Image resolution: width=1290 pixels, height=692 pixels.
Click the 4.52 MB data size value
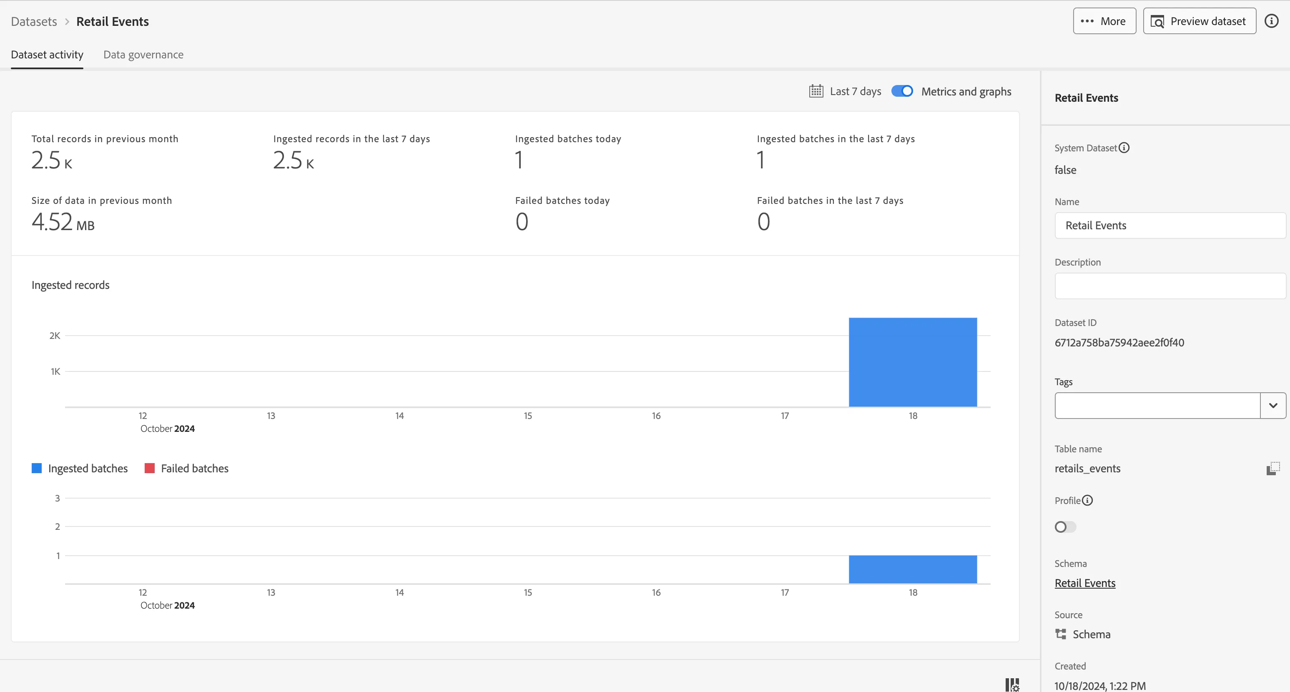(63, 222)
